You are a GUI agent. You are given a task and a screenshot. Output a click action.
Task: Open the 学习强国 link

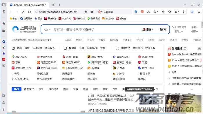coord(92,79)
